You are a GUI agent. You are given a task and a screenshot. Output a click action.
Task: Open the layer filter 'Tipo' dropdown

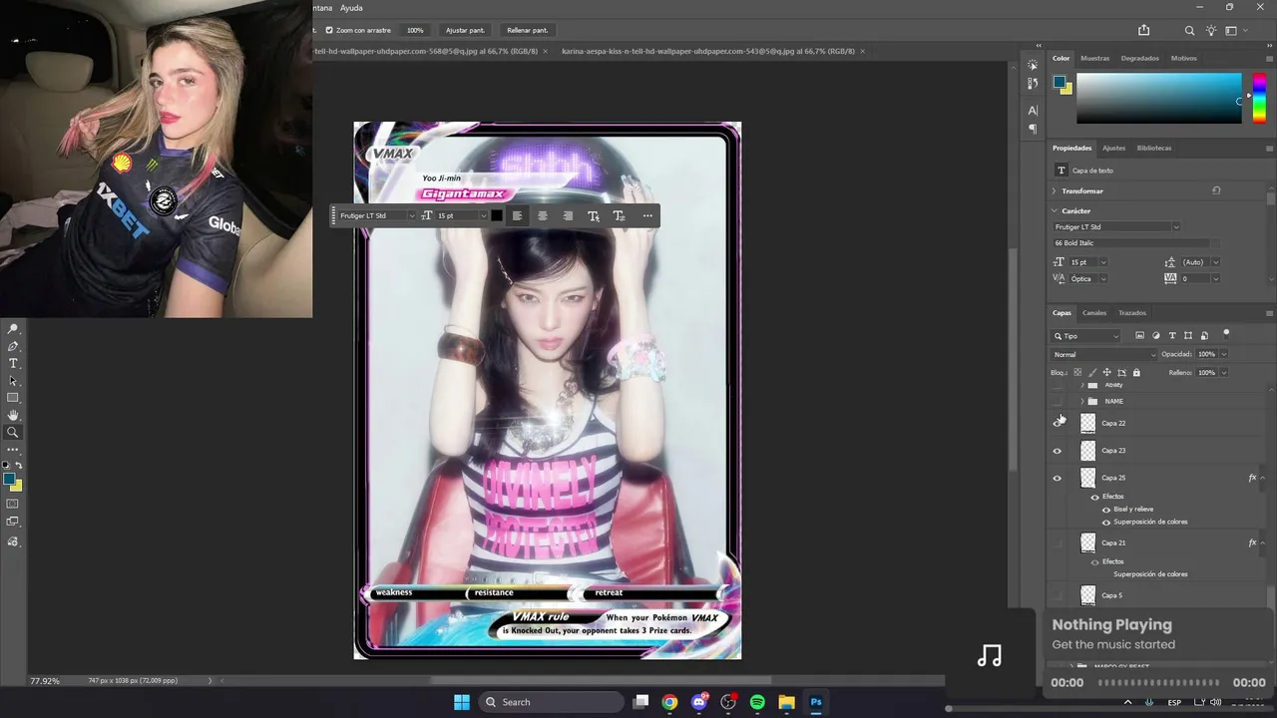pos(1085,336)
